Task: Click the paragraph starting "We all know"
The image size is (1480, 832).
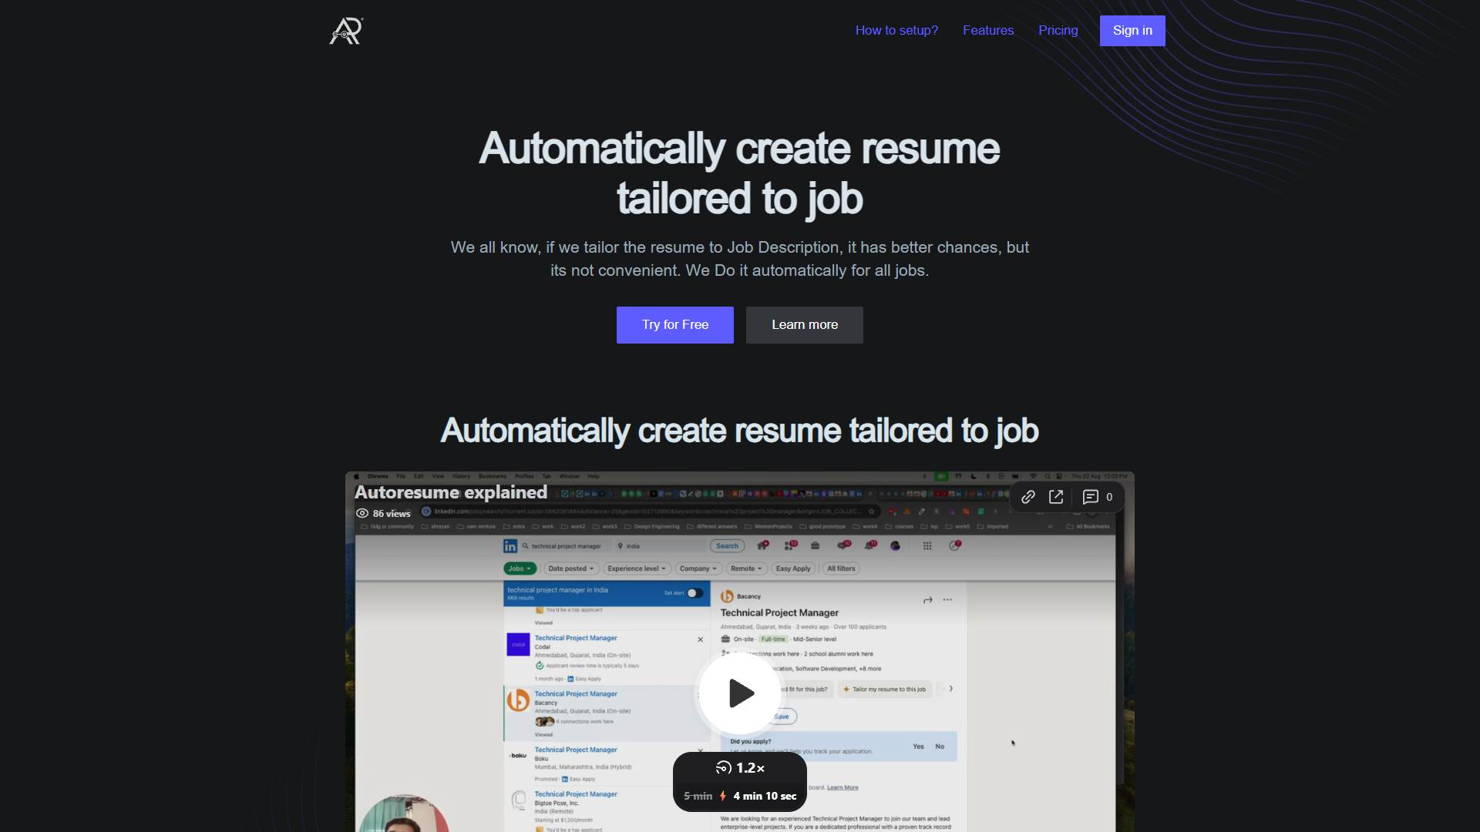Action: (740, 259)
